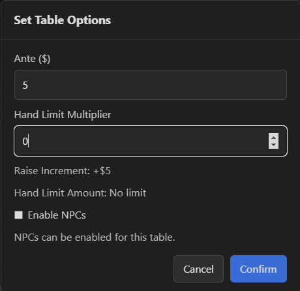The width and height of the screenshot is (300, 291).
Task: Click the +$5 raise increment value
Action: (102, 171)
